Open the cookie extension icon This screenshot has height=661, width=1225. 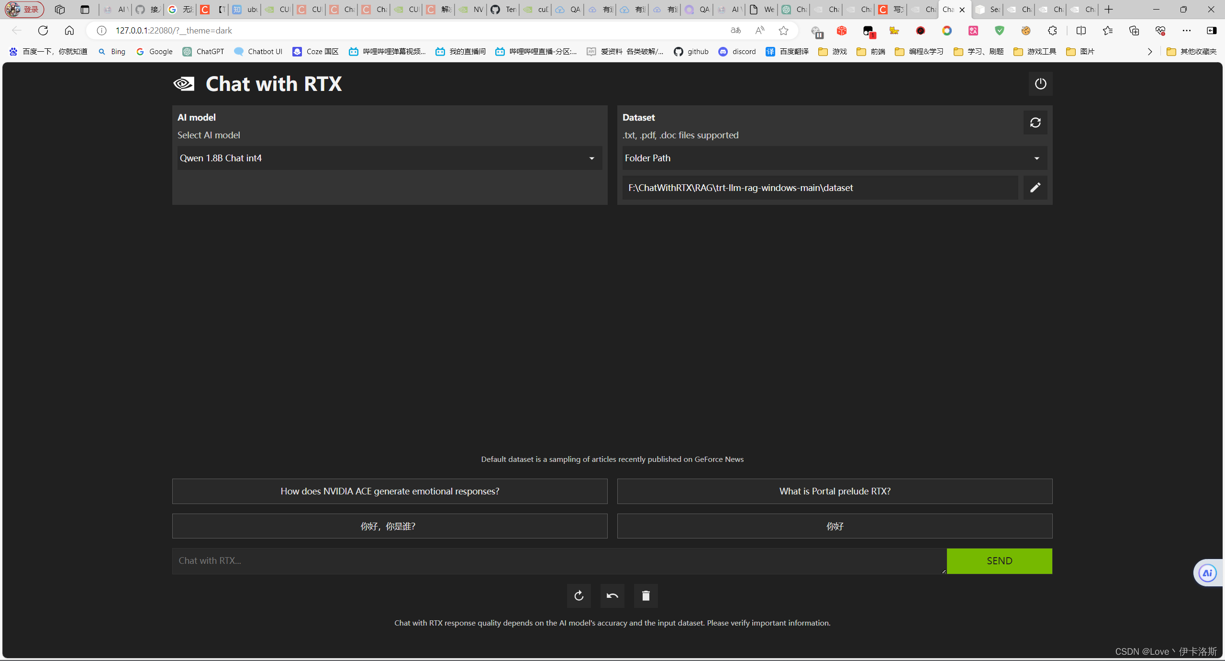pyautogui.click(x=1025, y=31)
